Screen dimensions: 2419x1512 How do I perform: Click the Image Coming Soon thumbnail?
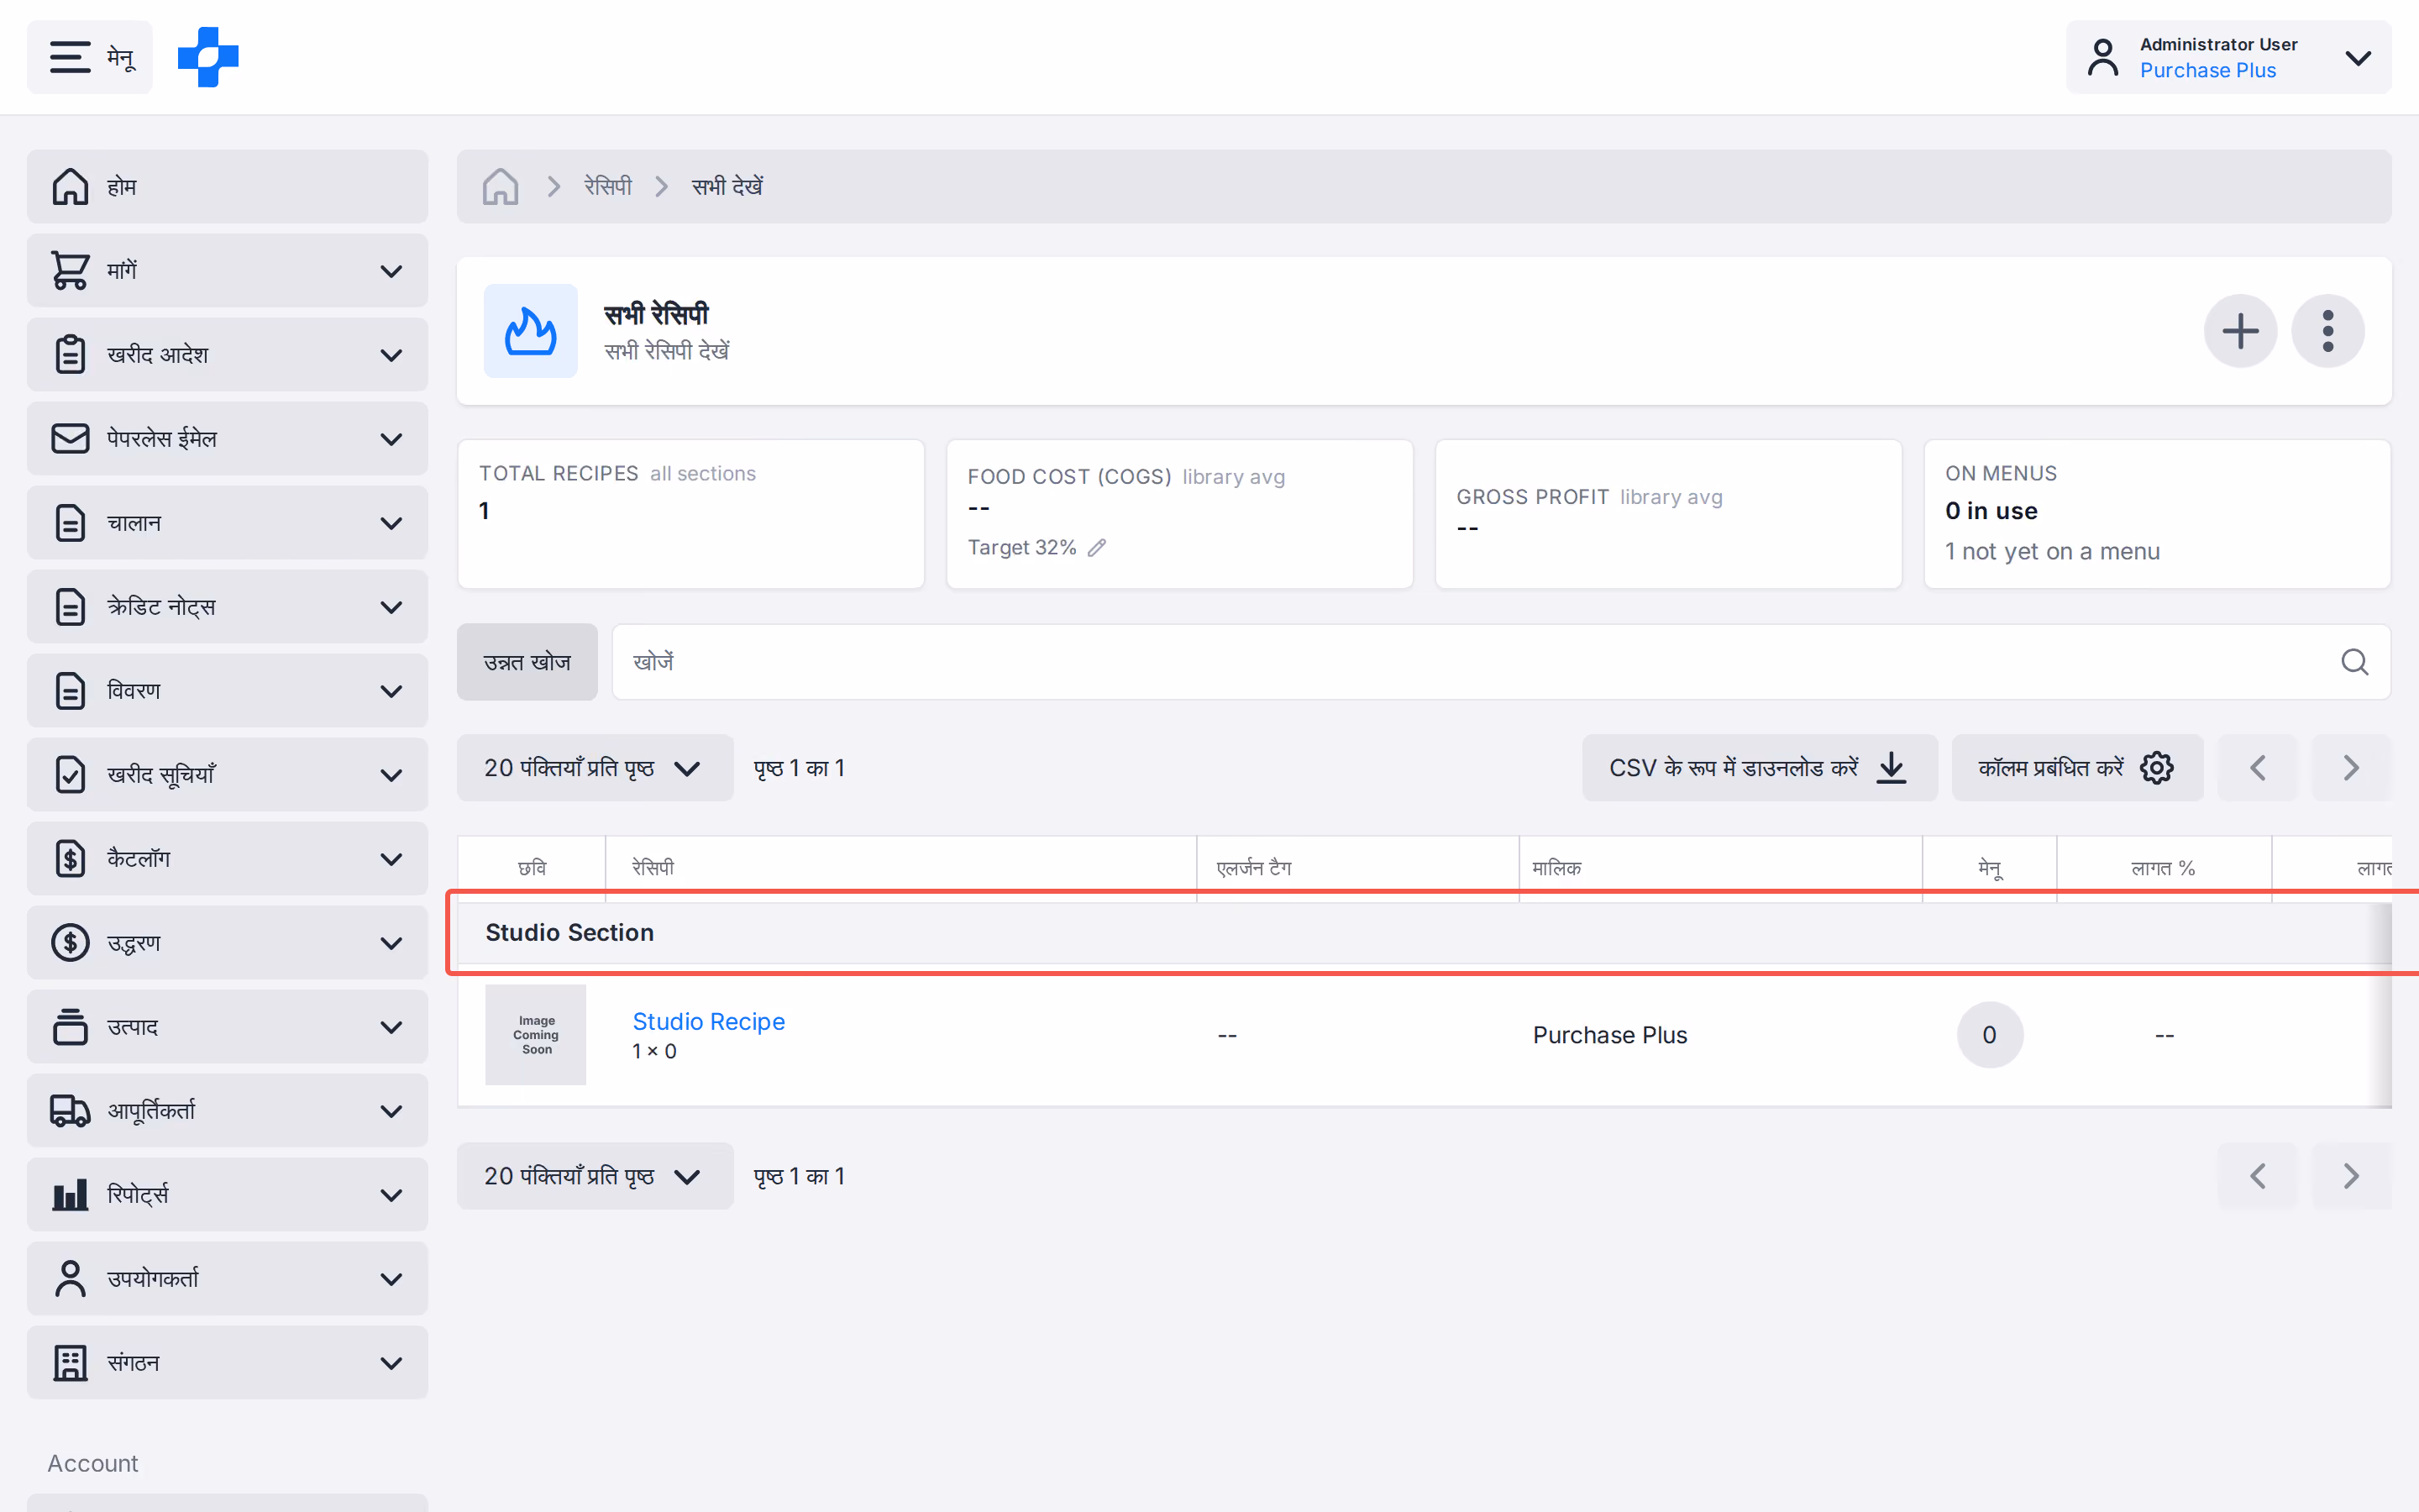pos(536,1035)
